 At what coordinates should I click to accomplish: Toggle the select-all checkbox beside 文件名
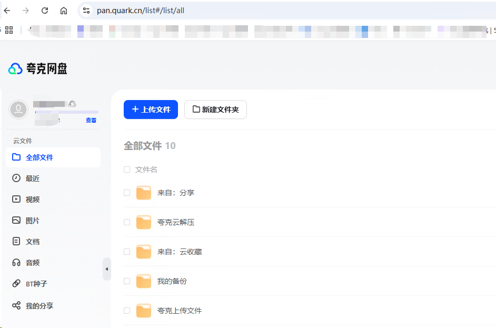pyautogui.click(x=127, y=170)
